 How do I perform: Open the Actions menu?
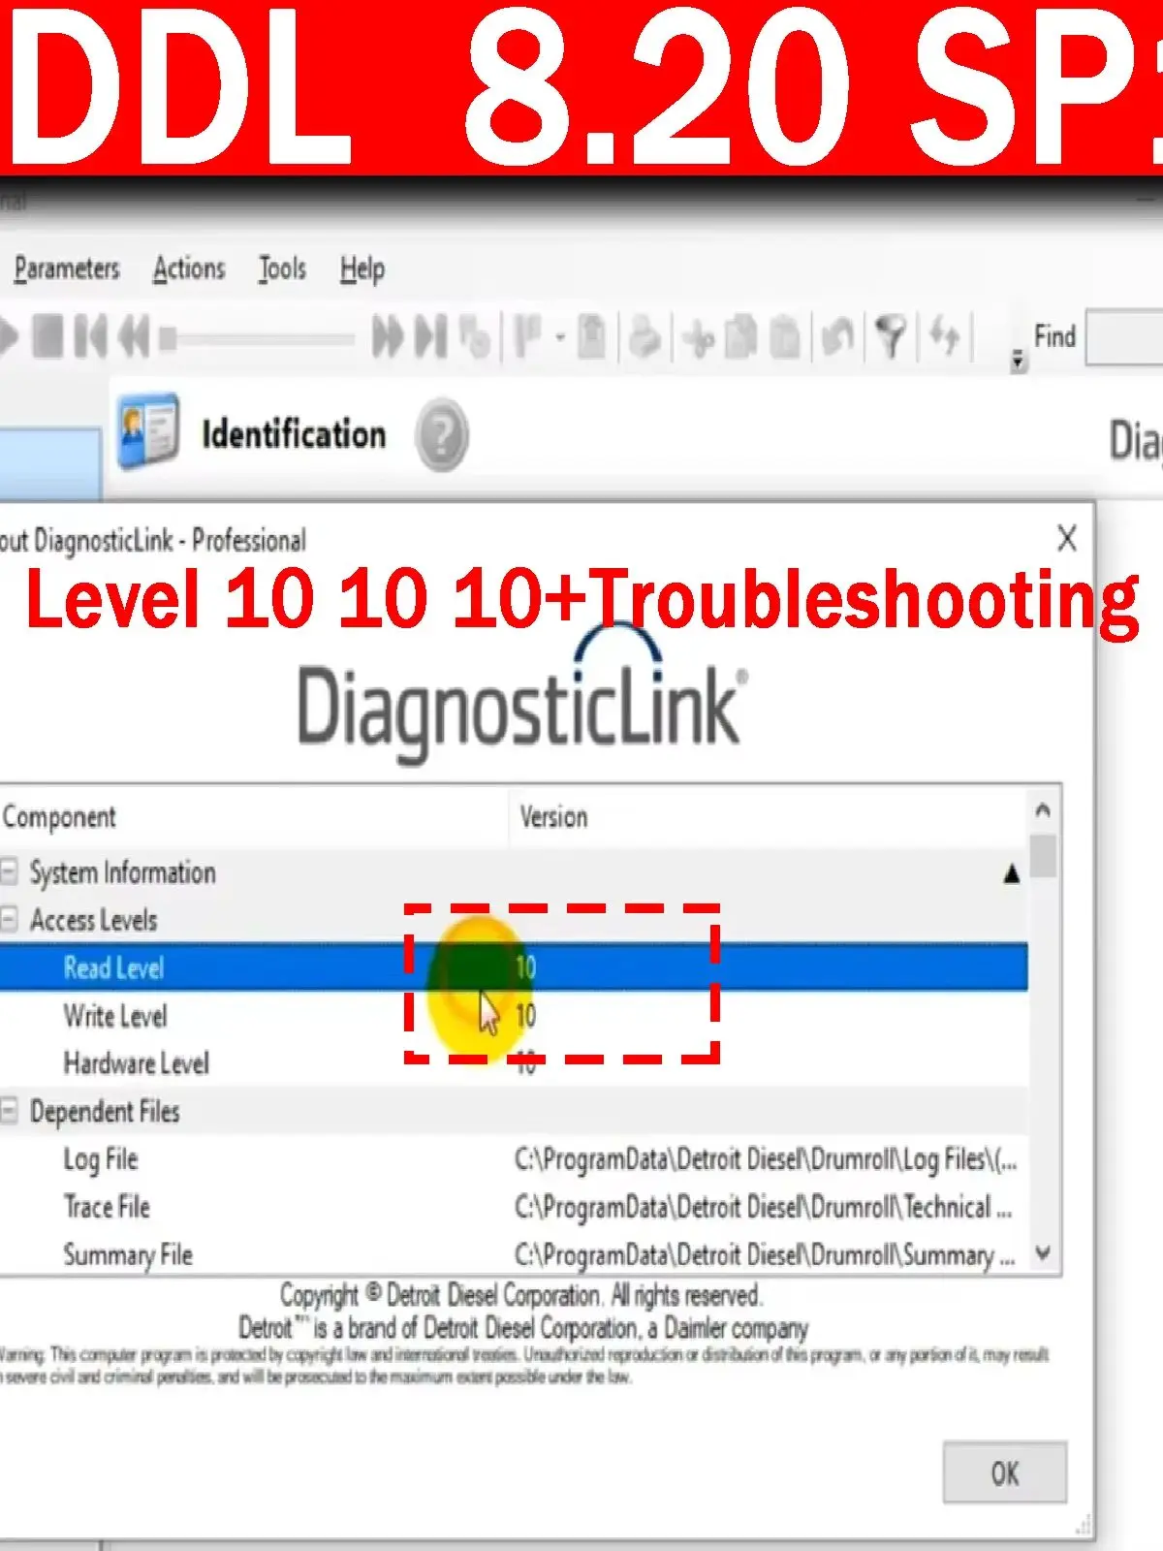pyautogui.click(x=189, y=269)
